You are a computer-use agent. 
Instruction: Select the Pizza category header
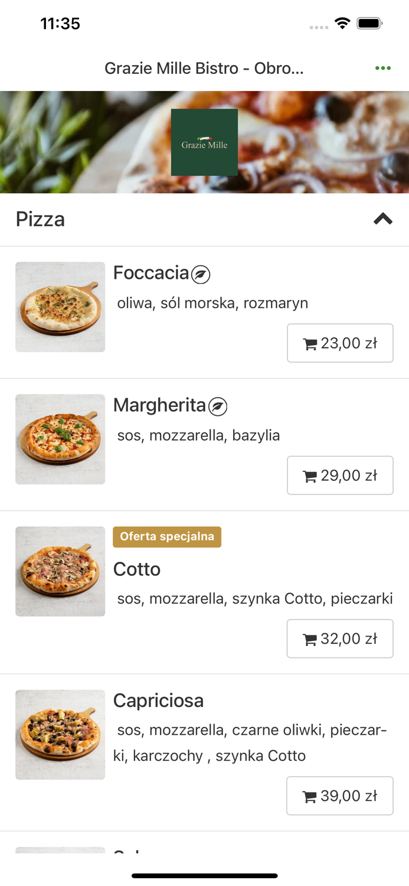point(40,219)
